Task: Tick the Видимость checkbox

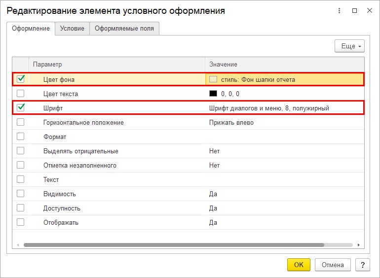Action: click(x=21, y=194)
